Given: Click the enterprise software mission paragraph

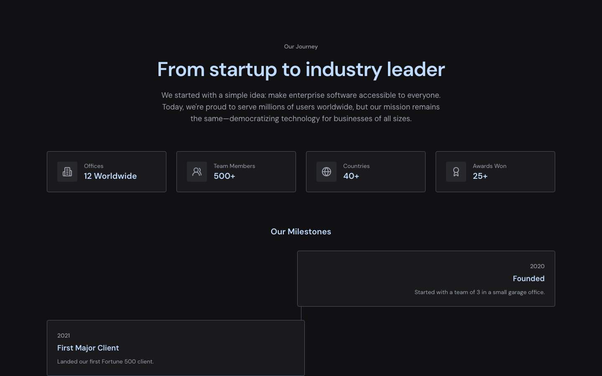Looking at the screenshot, I should click(x=301, y=107).
